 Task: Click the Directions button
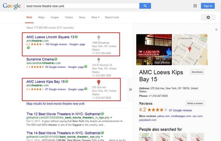pyautogui.click(x=197, y=72)
